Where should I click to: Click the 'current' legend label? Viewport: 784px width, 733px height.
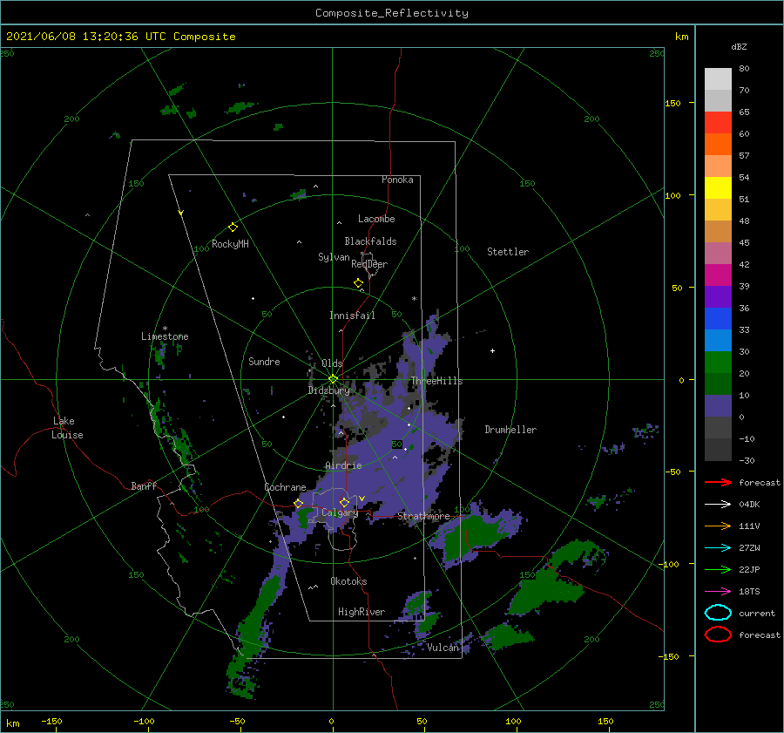(x=757, y=613)
